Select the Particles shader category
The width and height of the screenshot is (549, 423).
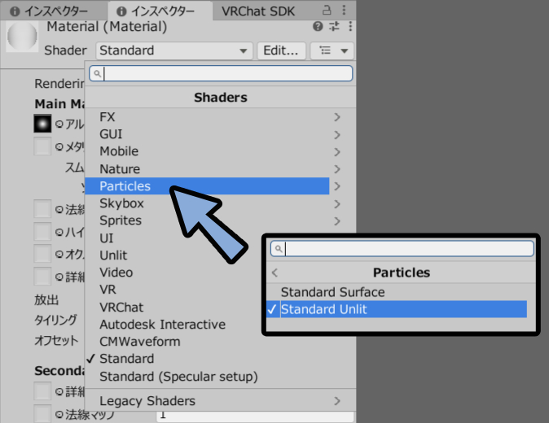click(x=207, y=186)
